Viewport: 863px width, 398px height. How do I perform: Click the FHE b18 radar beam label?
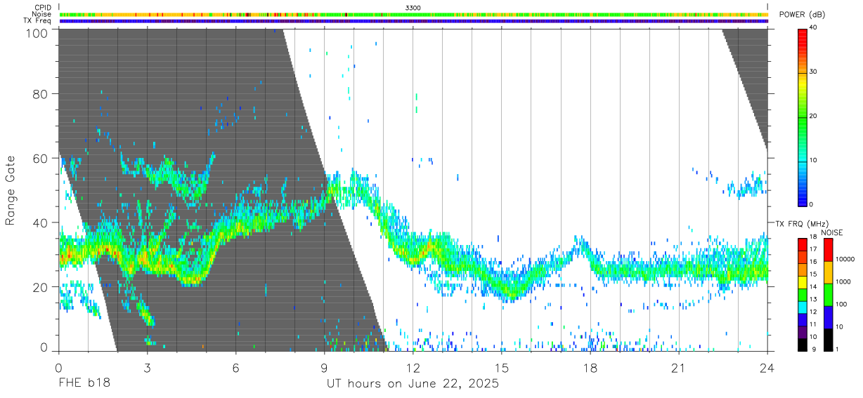point(84,384)
